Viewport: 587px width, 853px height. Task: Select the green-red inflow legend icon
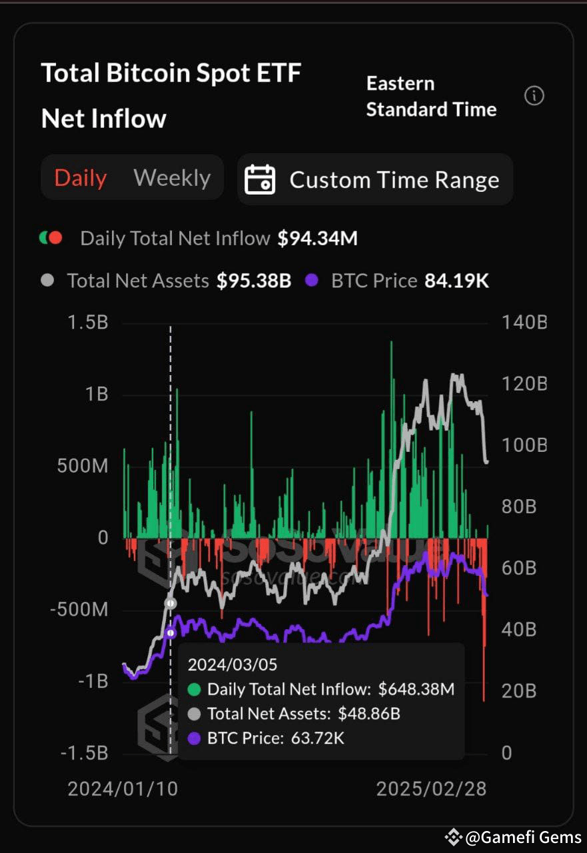pos(51,238)
